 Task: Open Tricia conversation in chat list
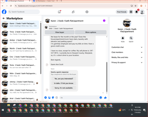click(x=20, y=33)
